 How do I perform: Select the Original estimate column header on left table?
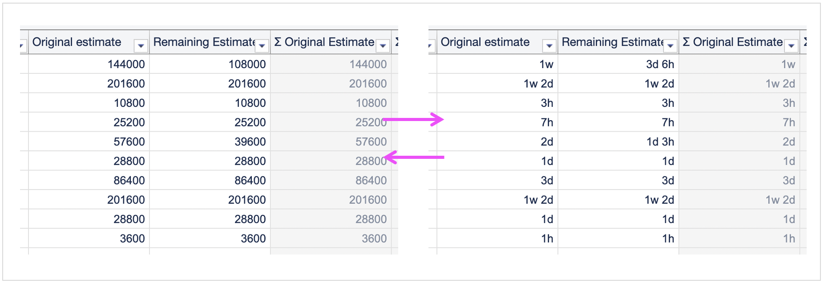pyautogui.click(x=78, y=42)
